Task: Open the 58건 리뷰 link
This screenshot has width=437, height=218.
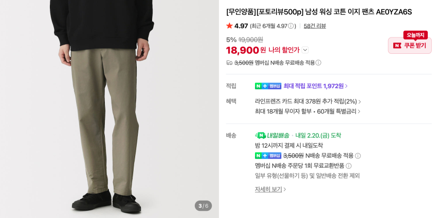Action: click(x=315, y=26)
